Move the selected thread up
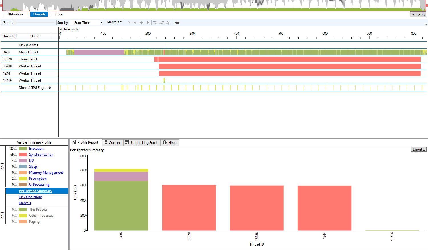Screen dimensions: 428x250 coord(129,22)
